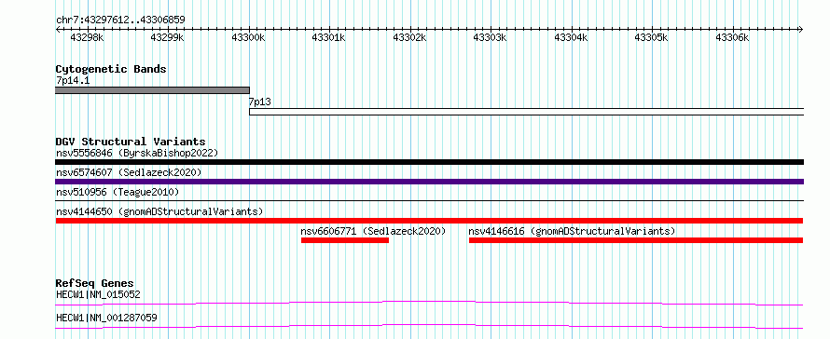
Task: Click the ruler's right end arrow
Action: [x=801, y=29]
